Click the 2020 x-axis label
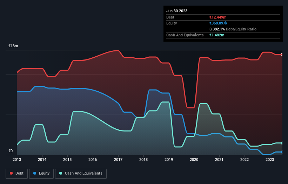The height and width of the screenshot is (184, 288). coord(194,160)
